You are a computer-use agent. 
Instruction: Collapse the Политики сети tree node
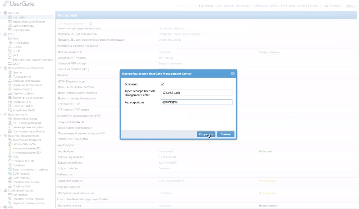pos(1,114)
